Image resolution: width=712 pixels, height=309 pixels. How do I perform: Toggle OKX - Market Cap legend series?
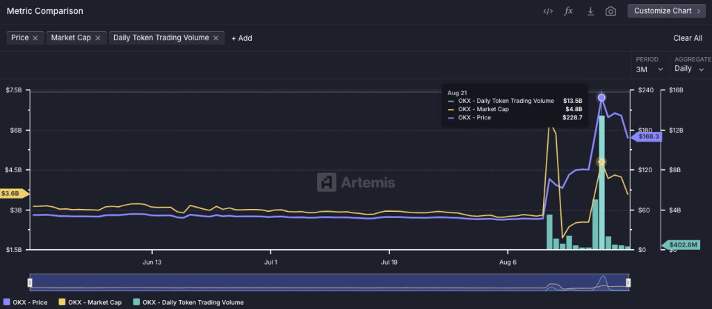[x=94, y=302]
